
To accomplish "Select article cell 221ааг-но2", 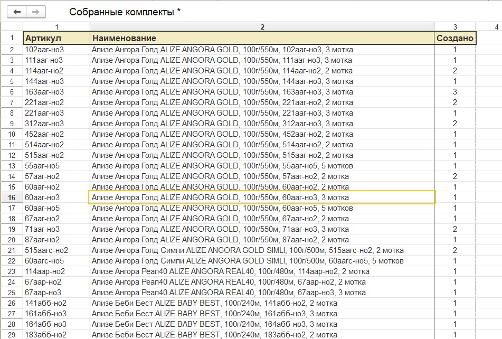I will pyautogui.click(x=56, y=102).
